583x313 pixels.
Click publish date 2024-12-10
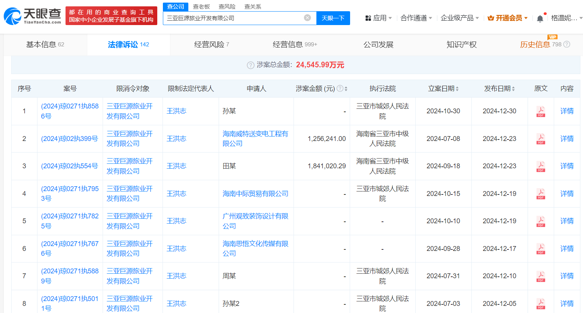pos(500,276)
